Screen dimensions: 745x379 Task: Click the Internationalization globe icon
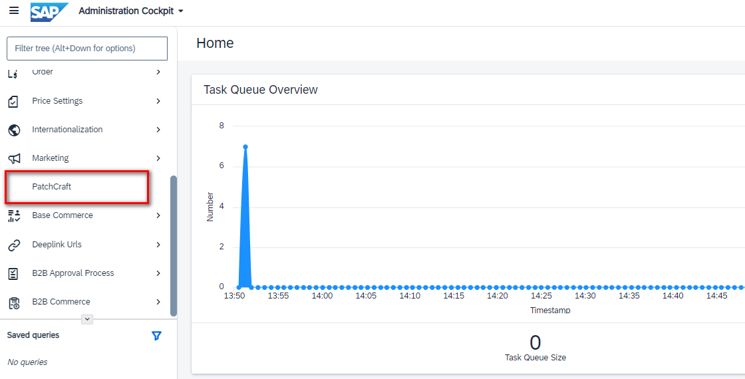tap(13, 130)
